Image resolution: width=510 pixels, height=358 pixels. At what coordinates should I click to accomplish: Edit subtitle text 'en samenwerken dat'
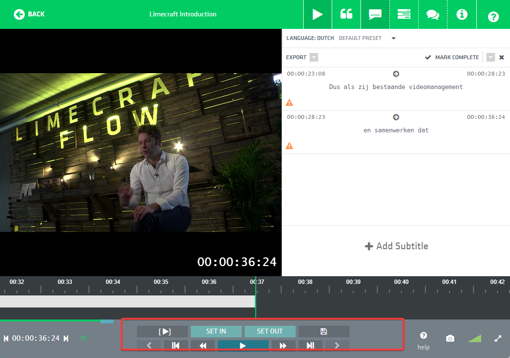(396, 130)
